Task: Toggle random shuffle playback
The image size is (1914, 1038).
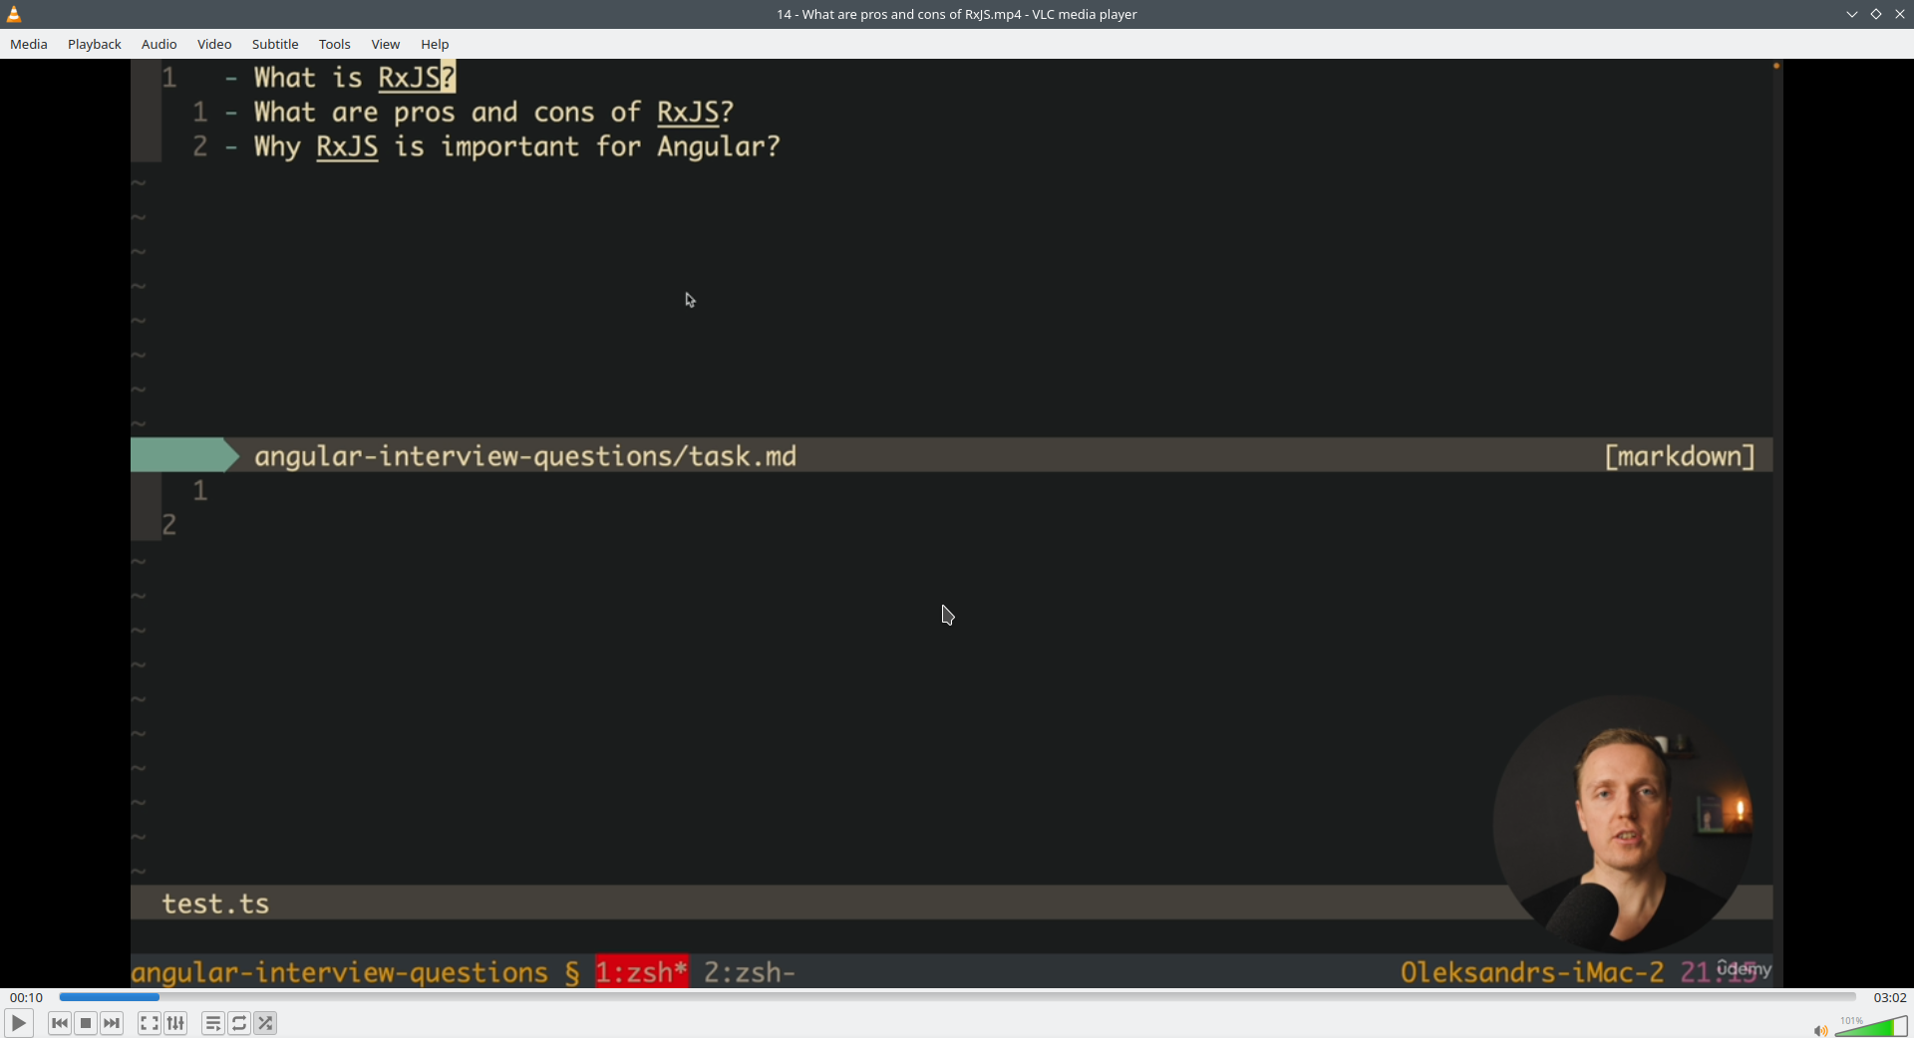Action: (x=265, y=1023)
